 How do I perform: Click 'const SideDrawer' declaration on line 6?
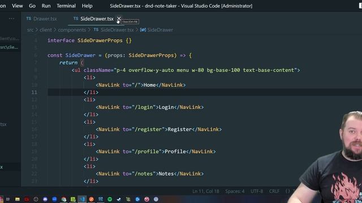(71, 55)
